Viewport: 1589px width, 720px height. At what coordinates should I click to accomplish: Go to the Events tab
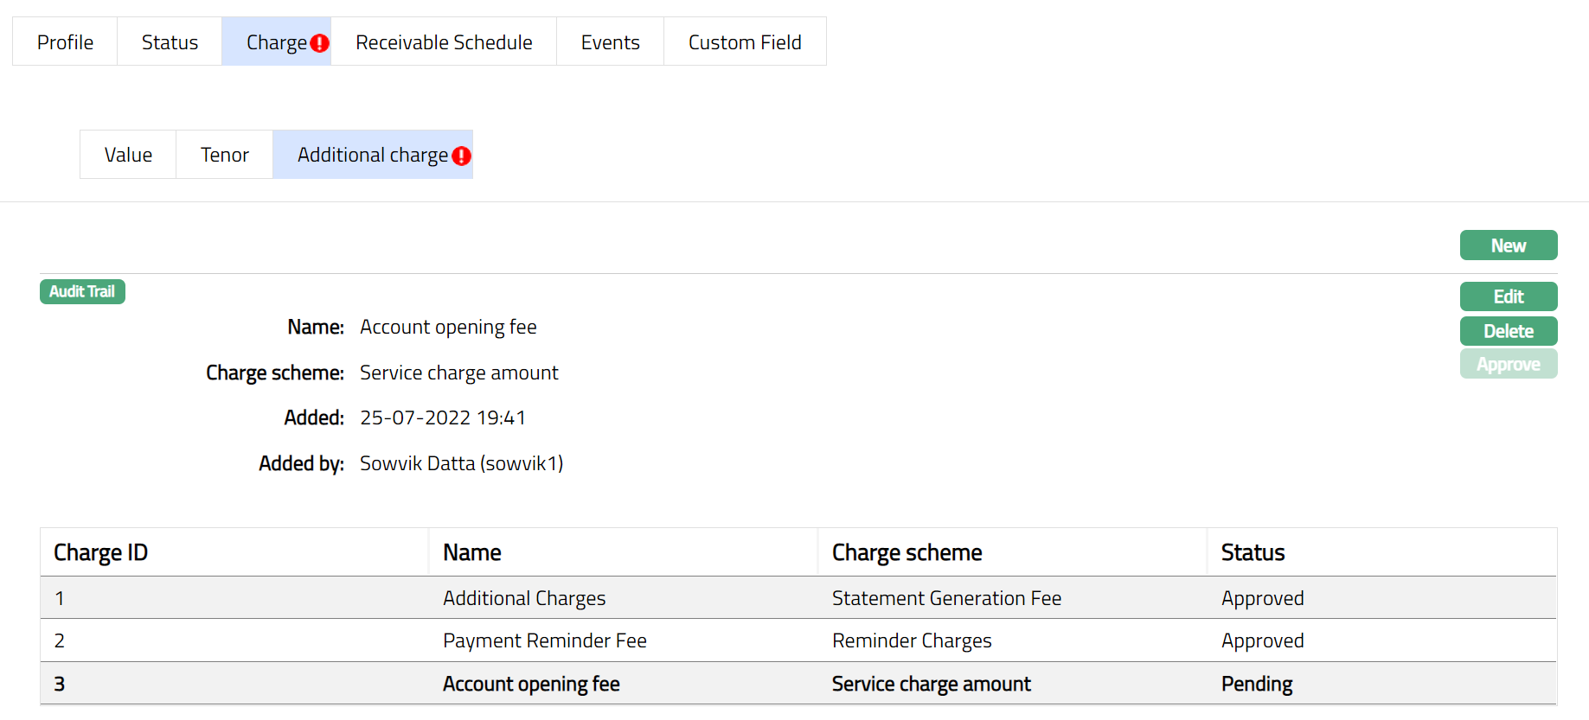click(610, 42)
